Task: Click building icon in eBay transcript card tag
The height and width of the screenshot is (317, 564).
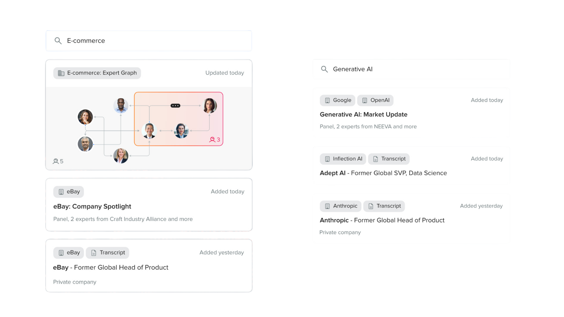Action: click(61, 253)
